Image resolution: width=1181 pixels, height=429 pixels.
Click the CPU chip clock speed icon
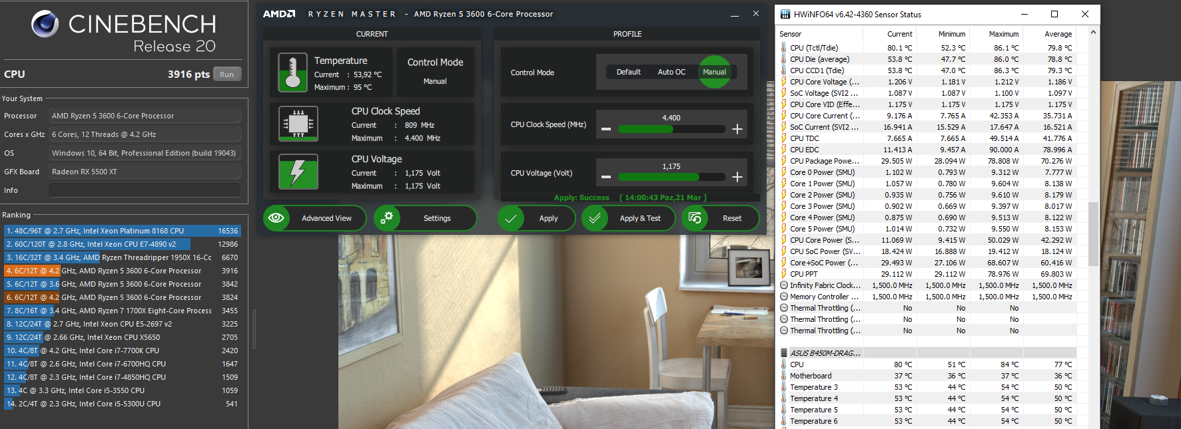(298, 124)
